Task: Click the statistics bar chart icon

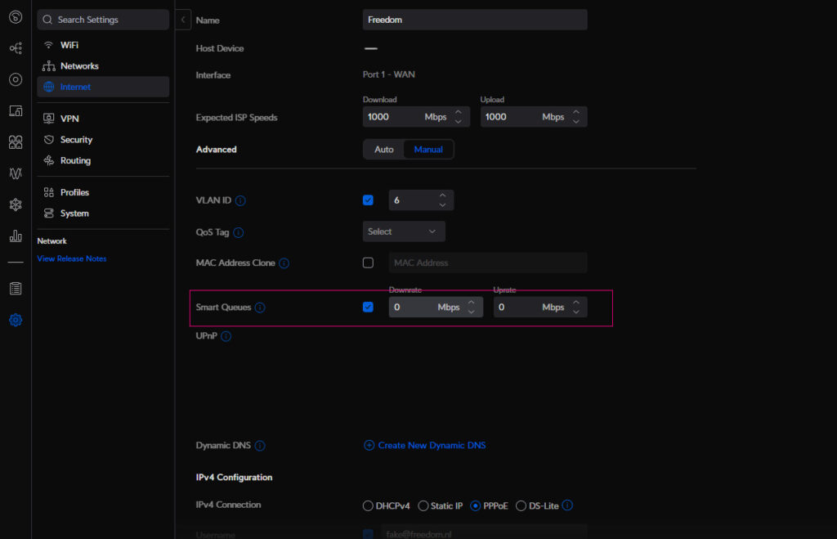Action: tap(16, 236)
